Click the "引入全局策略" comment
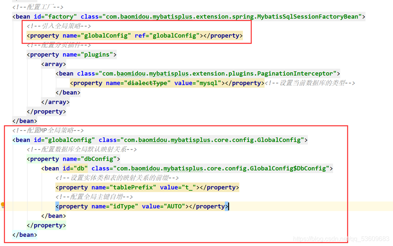The image size is (393, 246). 59,26
